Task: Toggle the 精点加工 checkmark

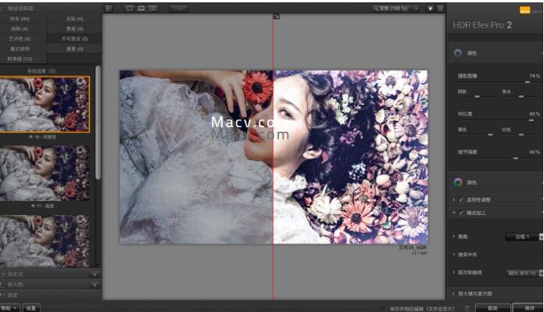Action: (460, 213)
